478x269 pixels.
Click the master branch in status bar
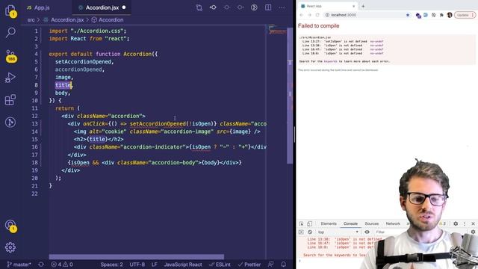point(19,265)
